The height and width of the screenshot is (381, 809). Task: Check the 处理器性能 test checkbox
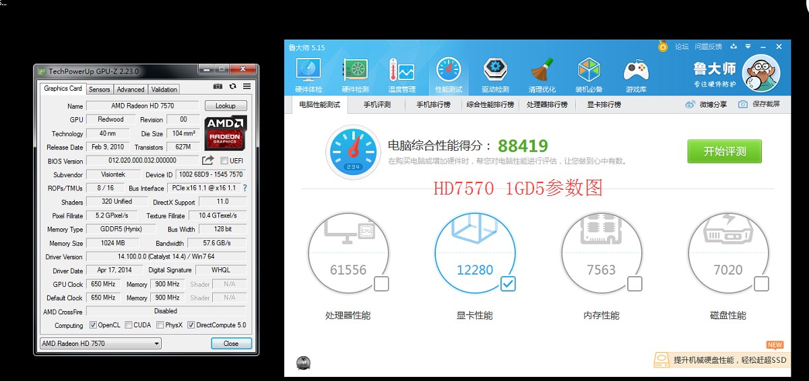coord(381,284)
